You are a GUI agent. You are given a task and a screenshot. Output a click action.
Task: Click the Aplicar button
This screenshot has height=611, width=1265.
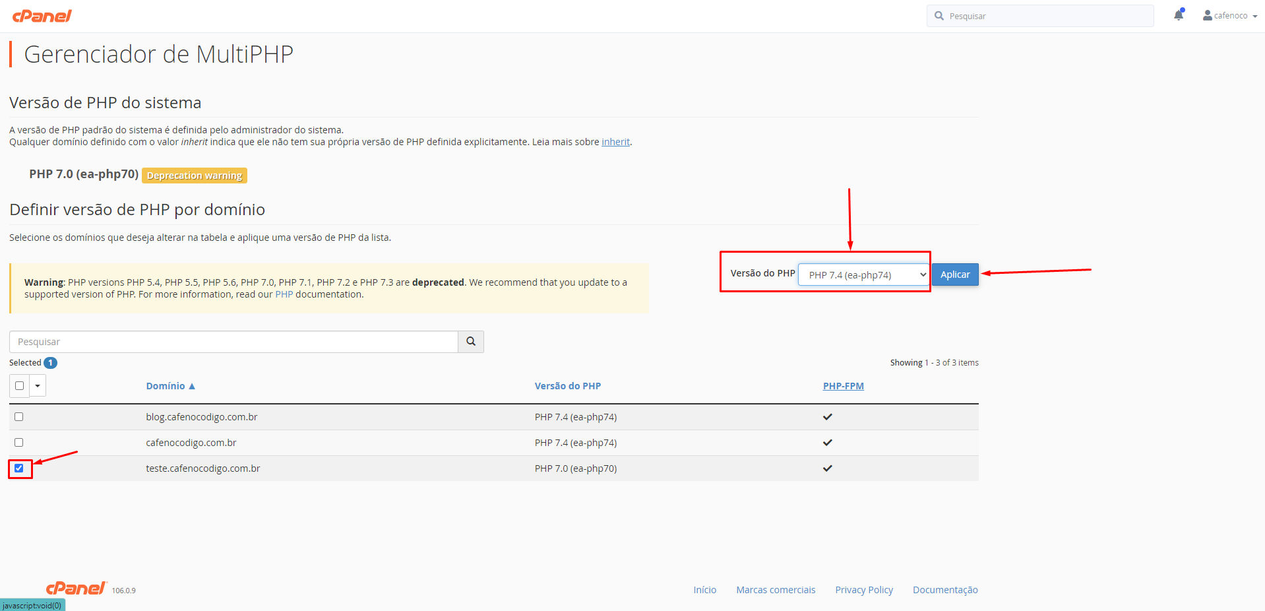coord(955,274)
